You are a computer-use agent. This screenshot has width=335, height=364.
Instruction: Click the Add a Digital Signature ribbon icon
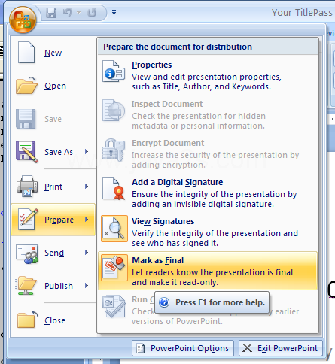(x=114, y=189)
